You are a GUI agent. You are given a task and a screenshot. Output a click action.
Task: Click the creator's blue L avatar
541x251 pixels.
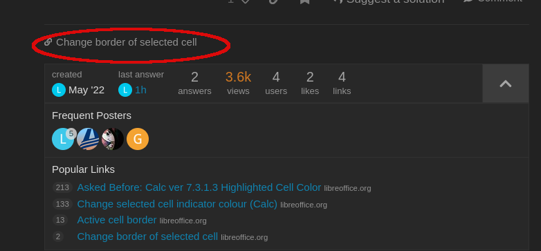coord(59,90)
